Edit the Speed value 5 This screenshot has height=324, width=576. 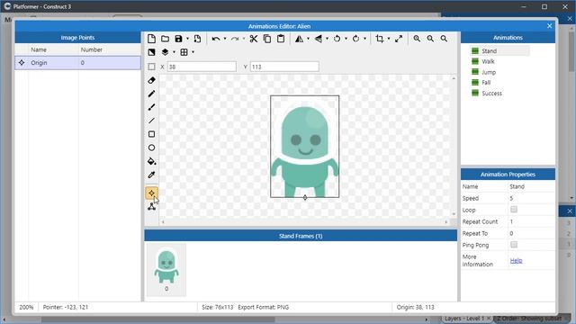click(531, 198)
